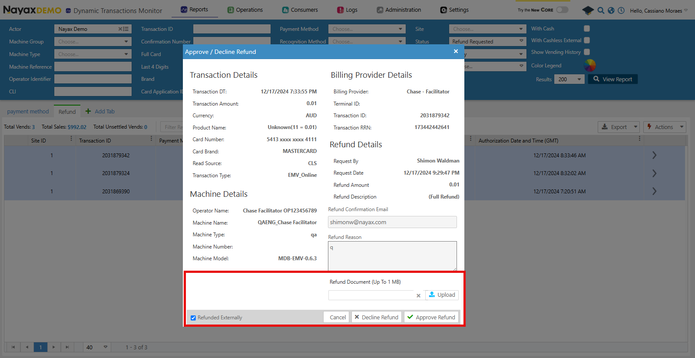Open the Consumers menu

300,10
